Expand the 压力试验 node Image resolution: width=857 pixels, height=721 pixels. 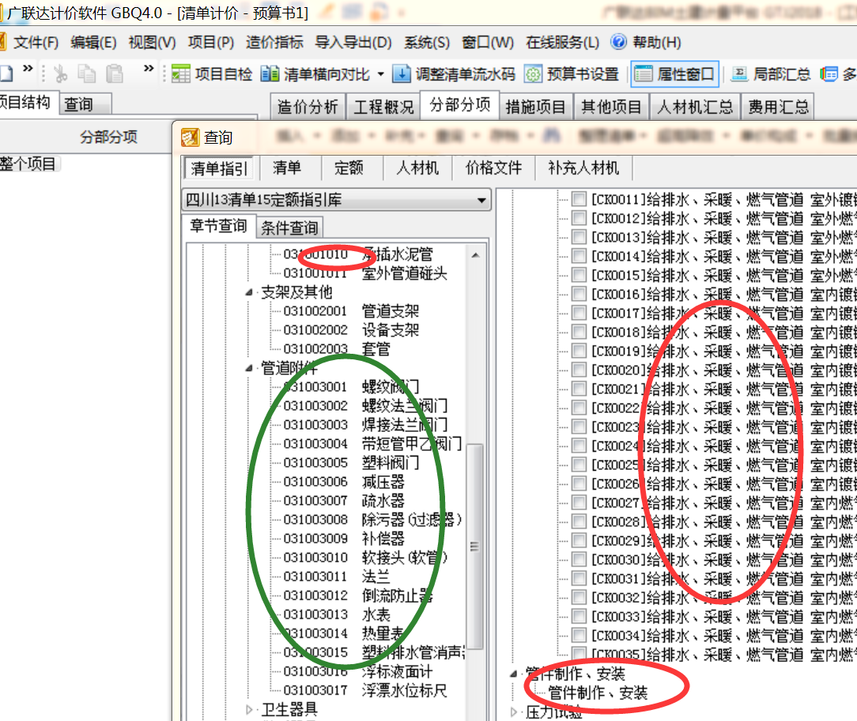click(514, 712)
